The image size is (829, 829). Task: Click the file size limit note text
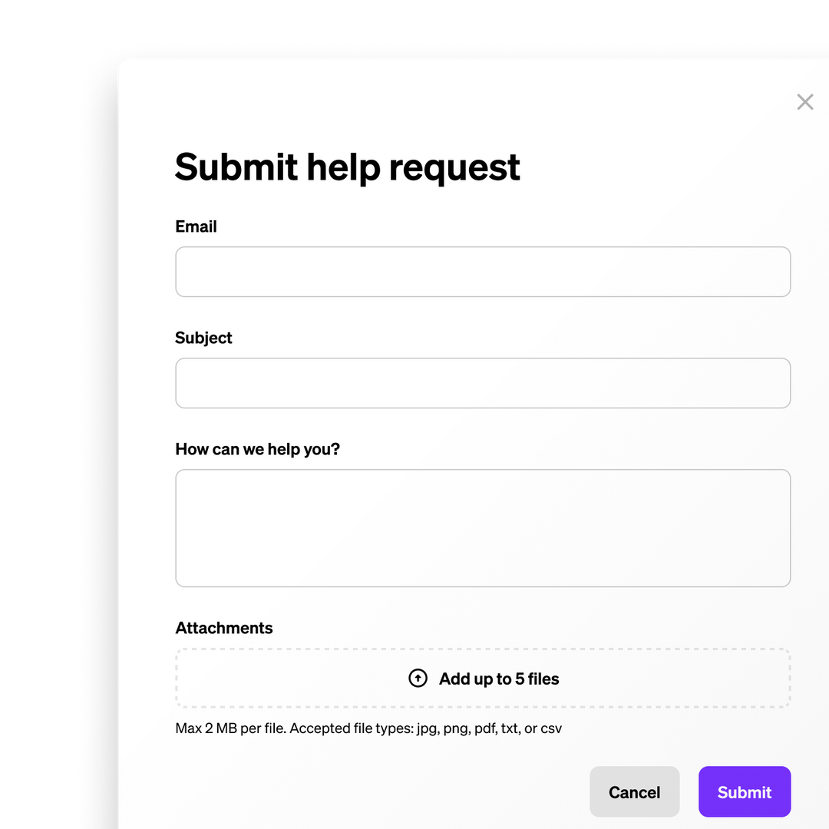[x=368, y=728]
